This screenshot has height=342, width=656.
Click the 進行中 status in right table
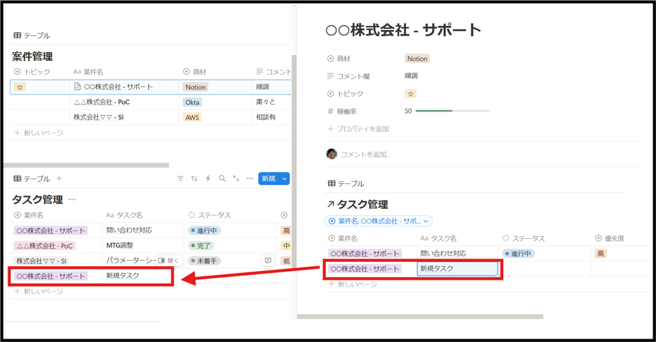(518, 253)
